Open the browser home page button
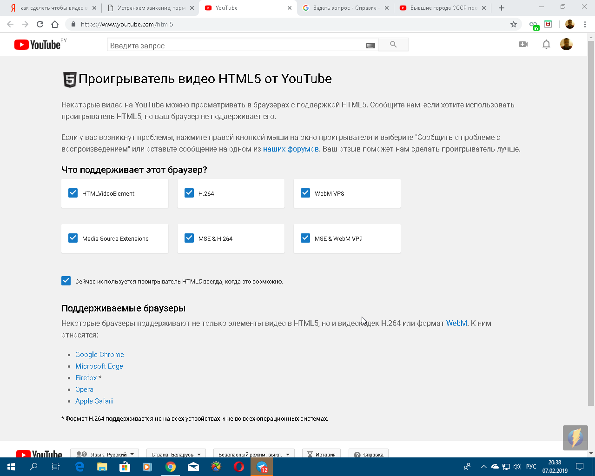This screenshot has height=476, width=595. [x=55, y=24]
